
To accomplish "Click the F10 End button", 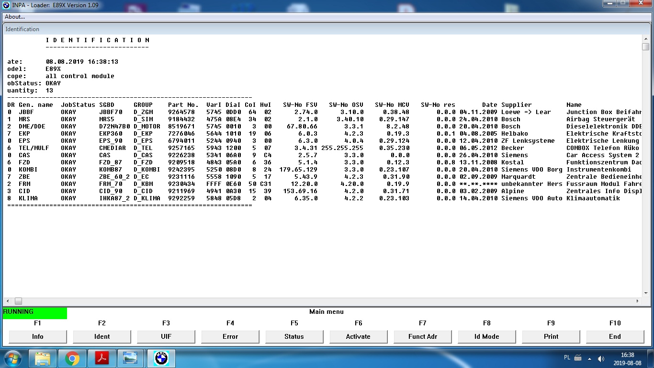I will coord(615,336).
